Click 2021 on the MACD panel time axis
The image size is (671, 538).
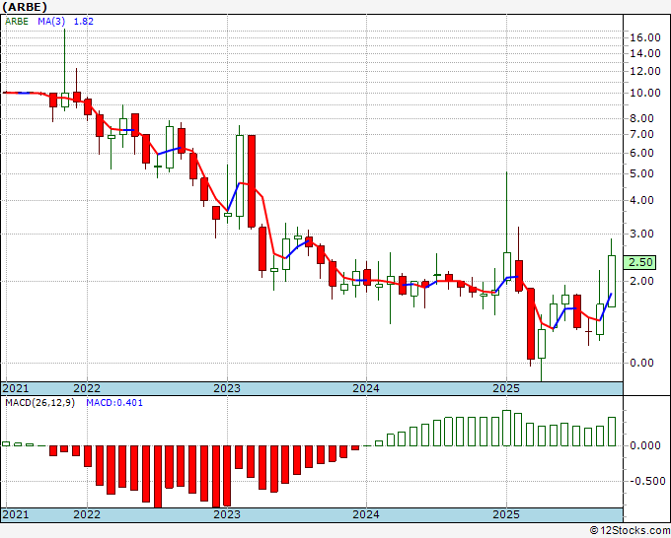[16, 514]
